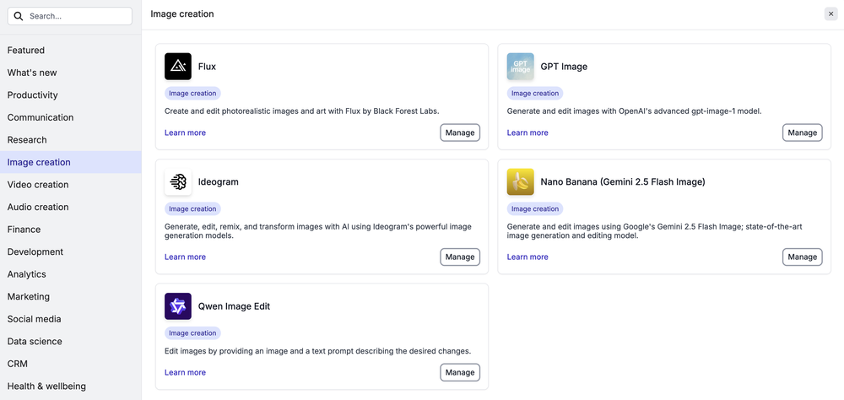Focus the Search input field

(x=69, y=16)
